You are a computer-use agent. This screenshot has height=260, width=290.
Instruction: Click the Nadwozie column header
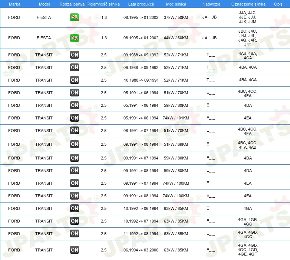(211, 4)
